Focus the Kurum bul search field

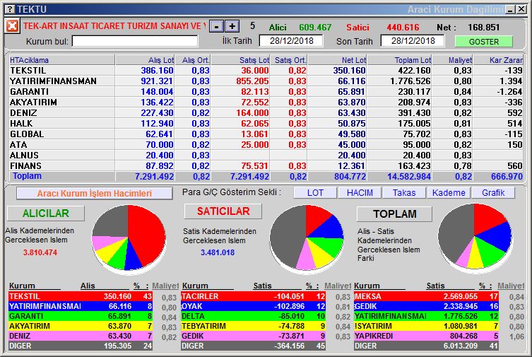point(135,41)
